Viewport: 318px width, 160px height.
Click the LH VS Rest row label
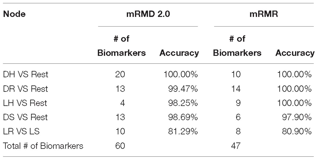(x=25, y=103)
